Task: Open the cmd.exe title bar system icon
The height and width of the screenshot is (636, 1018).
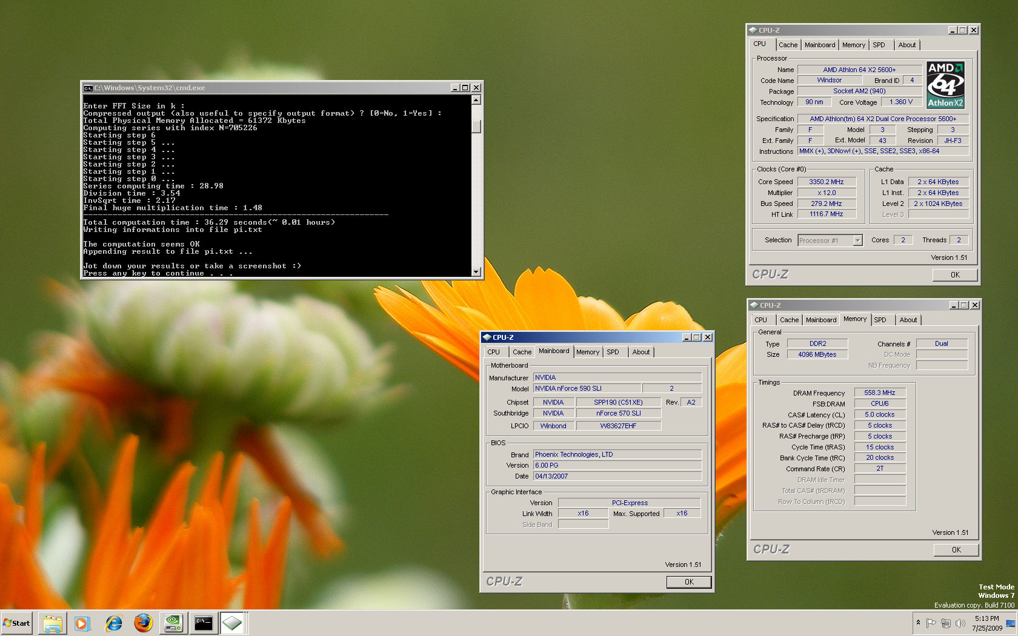Action: pos(88,88)
